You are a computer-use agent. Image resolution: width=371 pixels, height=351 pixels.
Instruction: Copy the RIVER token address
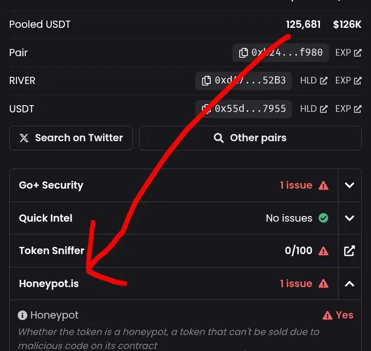tap(206, 80)
